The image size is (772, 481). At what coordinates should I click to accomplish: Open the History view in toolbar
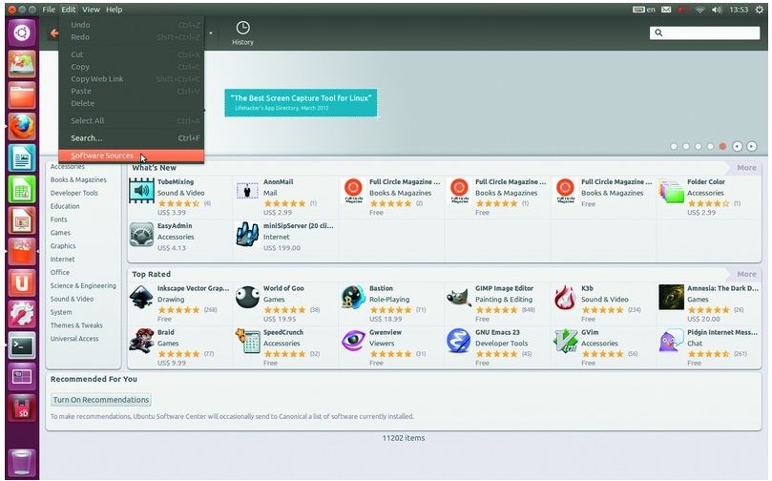(242, 33)
